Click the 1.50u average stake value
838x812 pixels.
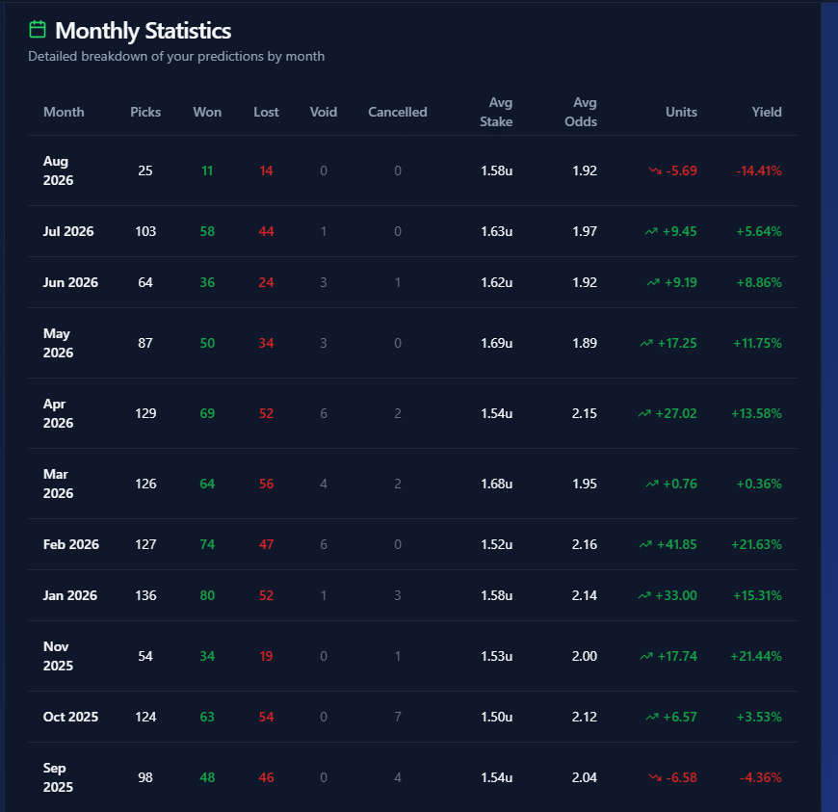[x=496, y=717]
